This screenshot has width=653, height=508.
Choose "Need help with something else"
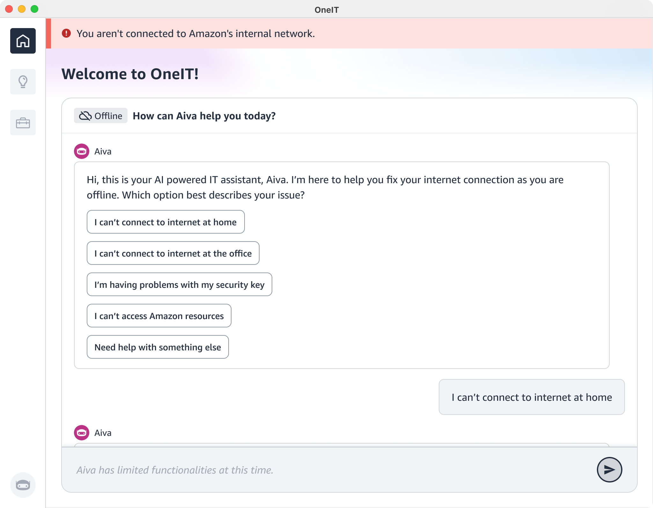click(158, 347)
